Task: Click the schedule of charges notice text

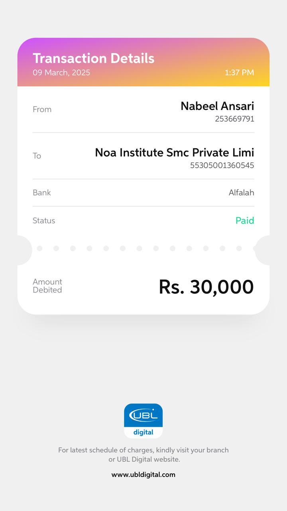Action: tap(143, 455)
